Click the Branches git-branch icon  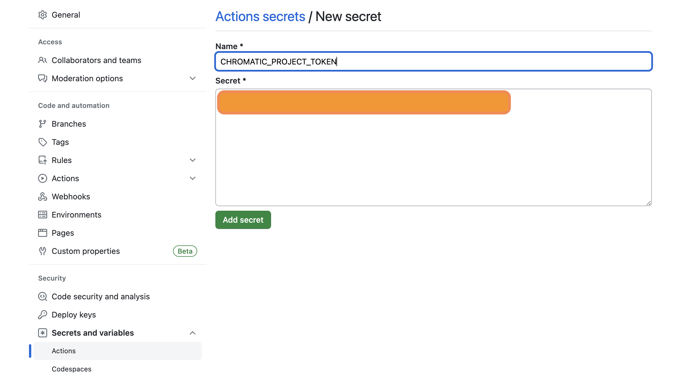43,124
